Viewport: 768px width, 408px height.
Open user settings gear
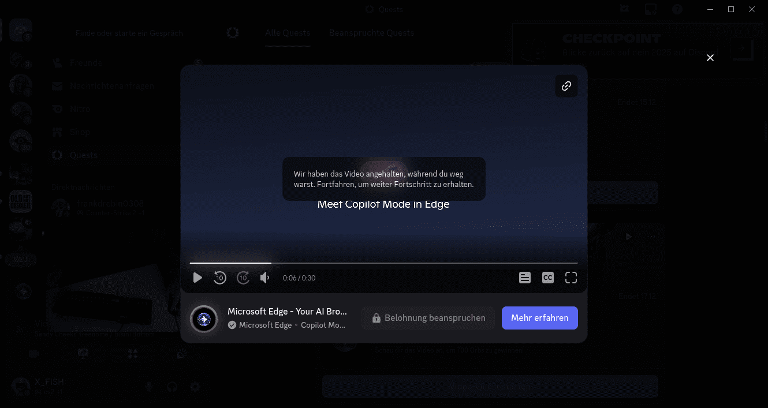click(x=195, y=387)
